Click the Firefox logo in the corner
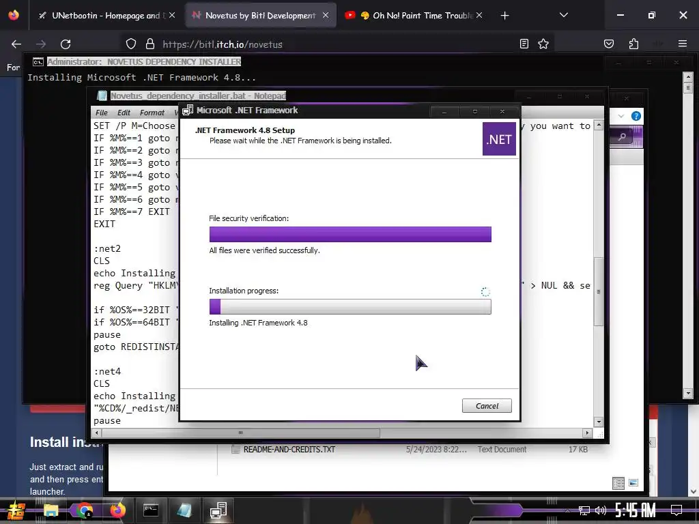This screenshot has width=699, height=524. point(14,15)
